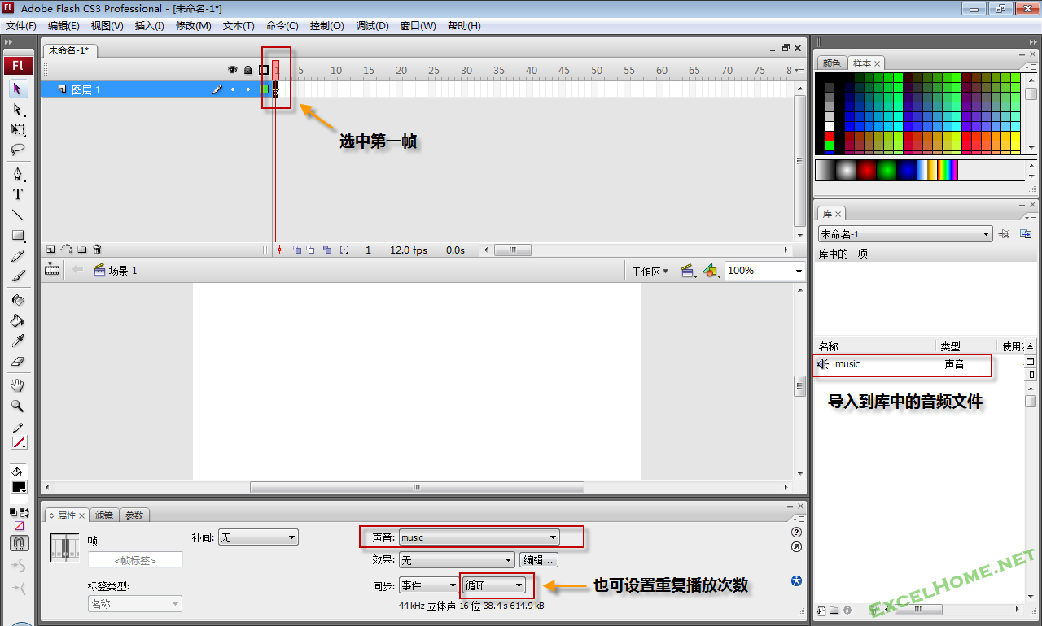Image resolution: width=1042 pixels, height=626 pixels.
Task: Open the 控制(O) menu
Action: click(326, 26)
